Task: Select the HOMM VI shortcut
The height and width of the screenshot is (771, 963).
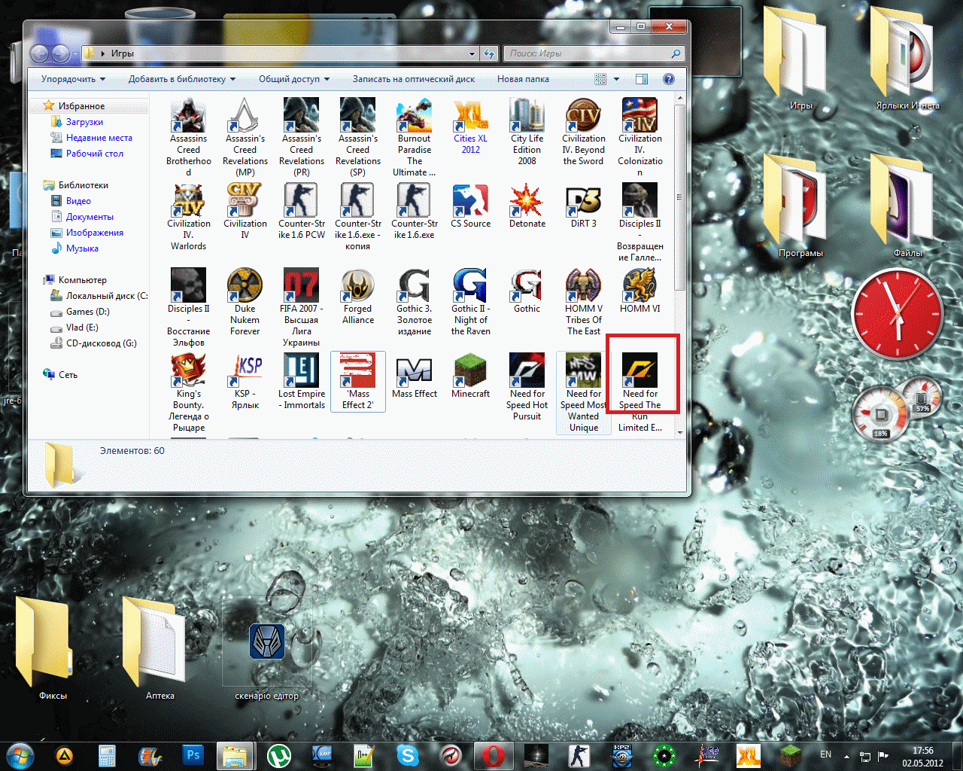Action: [639, 291]
